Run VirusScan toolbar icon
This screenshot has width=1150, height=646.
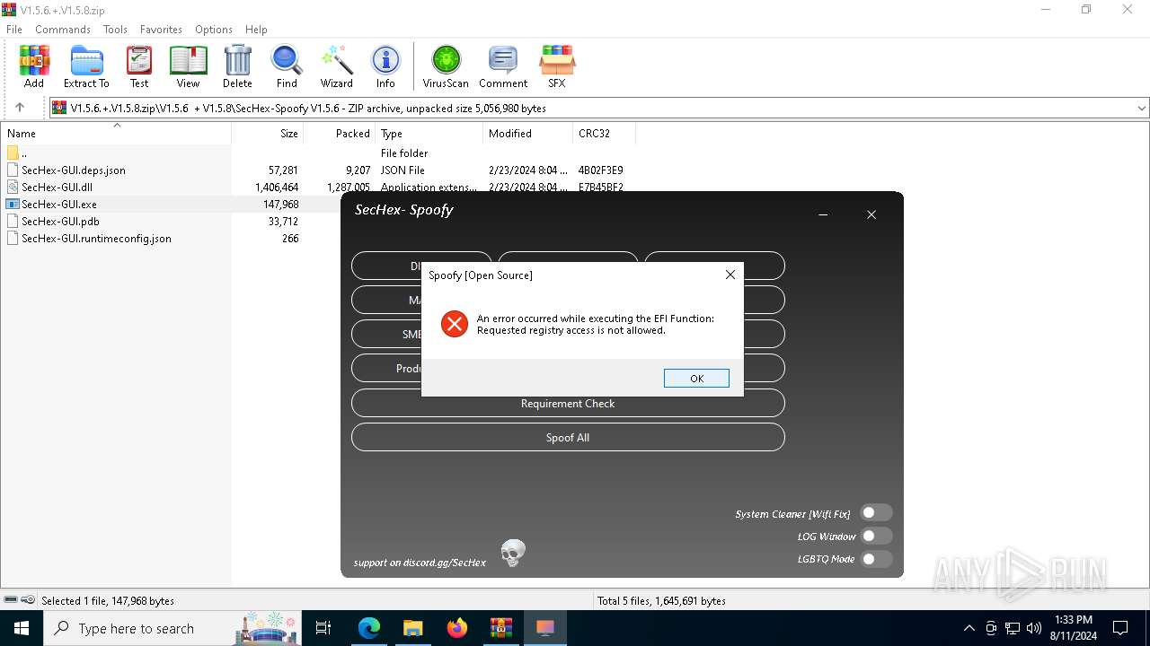tap(446, 67)
